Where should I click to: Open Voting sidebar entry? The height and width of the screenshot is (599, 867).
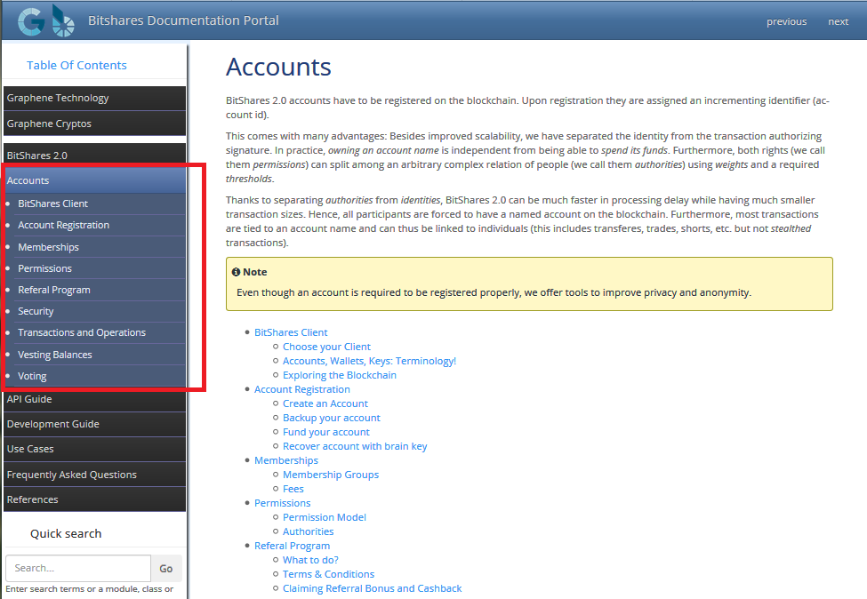pyautogui.click(x=32, y=376)
